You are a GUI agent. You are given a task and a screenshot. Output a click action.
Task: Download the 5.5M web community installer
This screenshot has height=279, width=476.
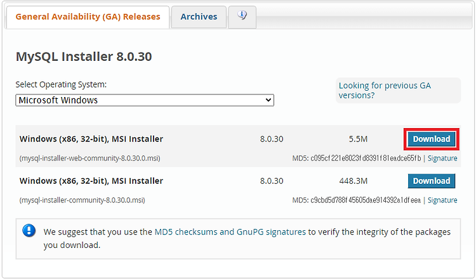pos(432,139)
